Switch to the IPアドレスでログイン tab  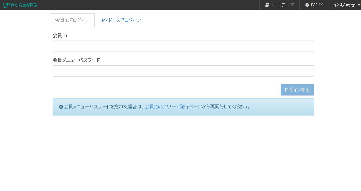tap(121, 20)
